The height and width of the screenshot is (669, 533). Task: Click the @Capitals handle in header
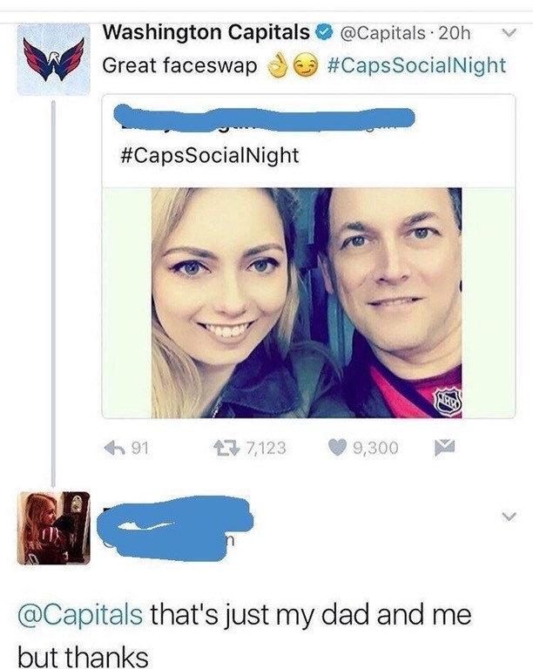(x=381, y=34)
